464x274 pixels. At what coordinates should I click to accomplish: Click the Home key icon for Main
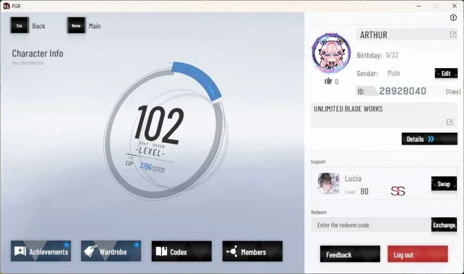[x=77, y=25]
